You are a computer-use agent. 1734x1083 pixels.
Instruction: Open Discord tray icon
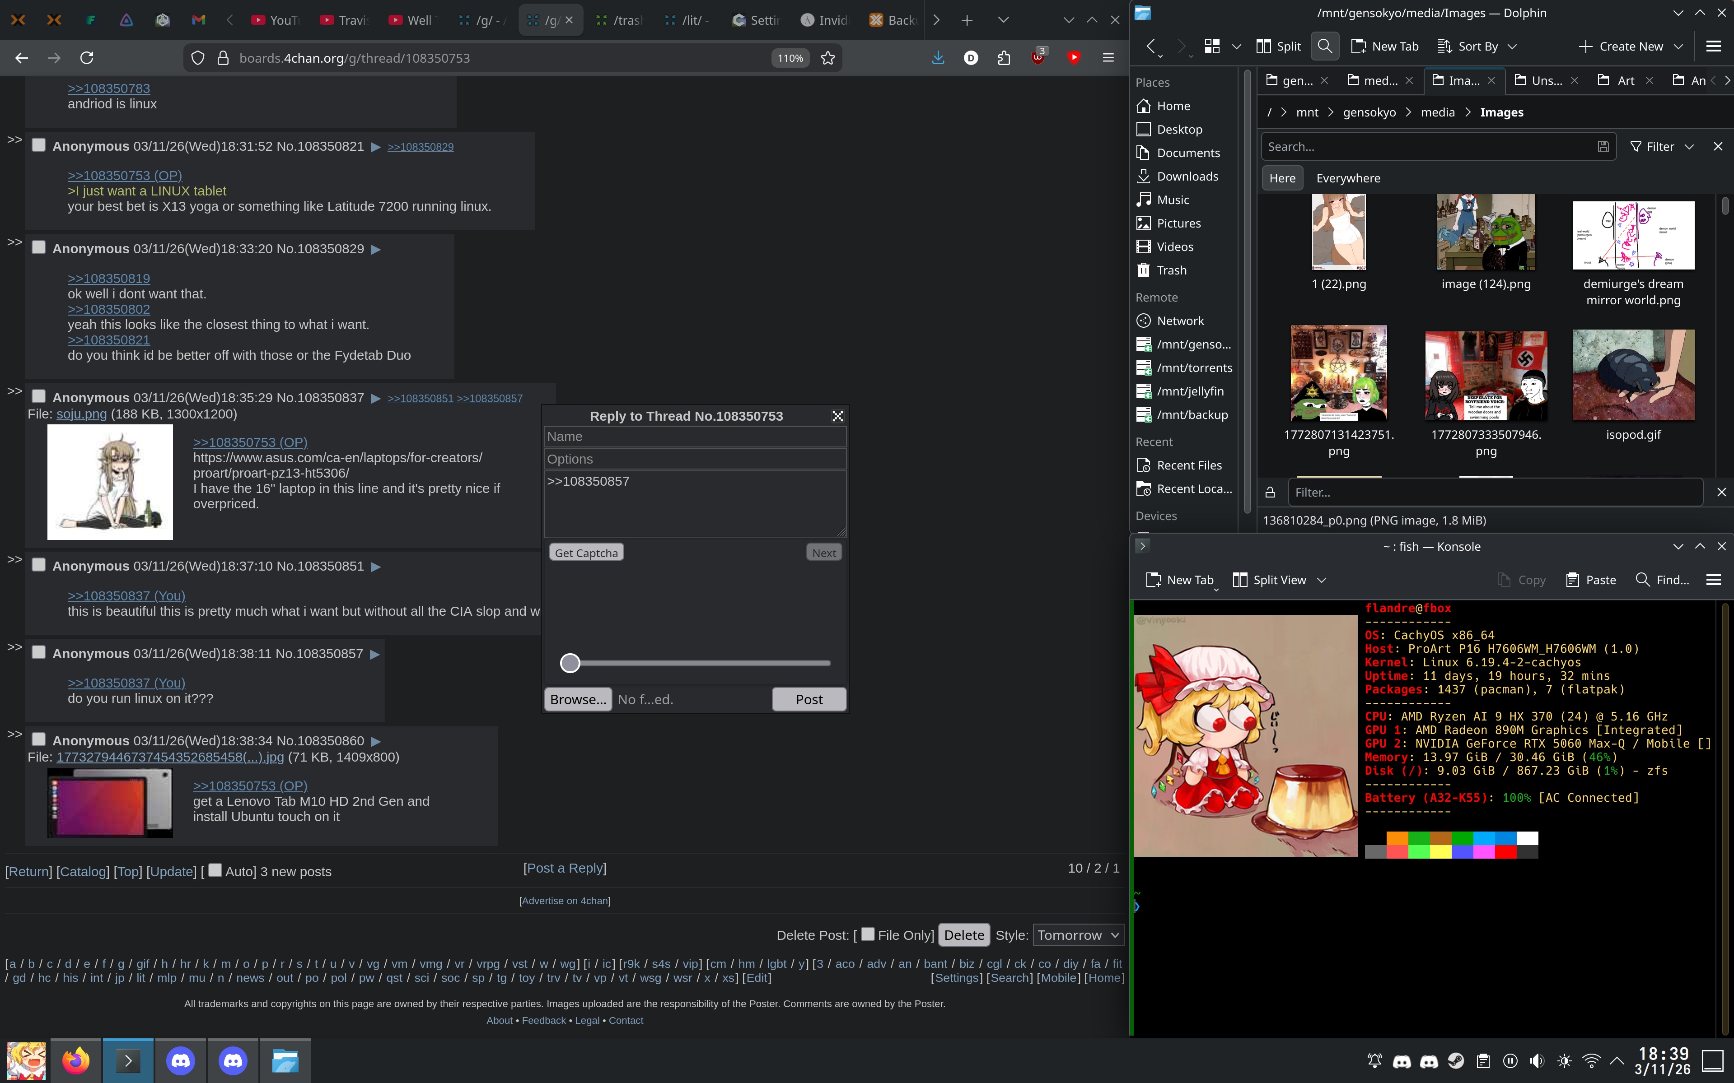[1402, 1061]
